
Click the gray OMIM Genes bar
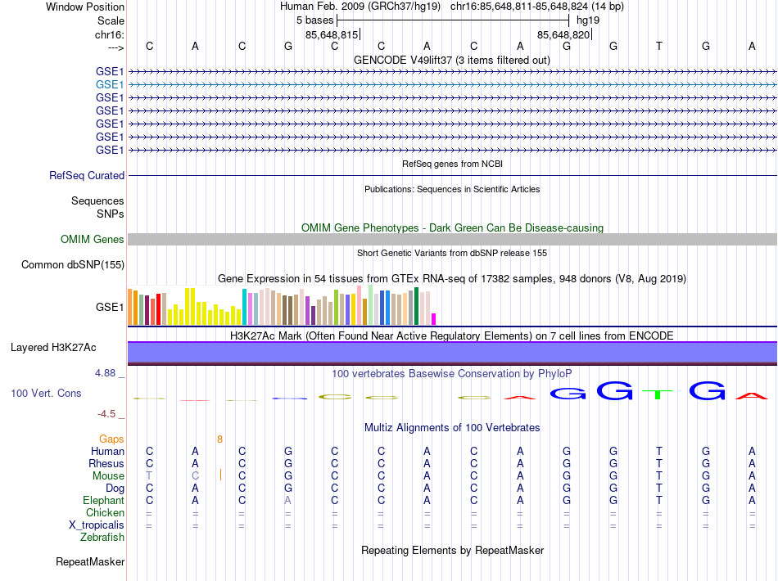click(452, 240)
